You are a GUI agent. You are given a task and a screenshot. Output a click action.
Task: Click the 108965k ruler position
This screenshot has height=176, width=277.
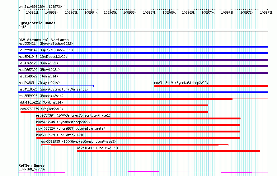click(110, 12)
